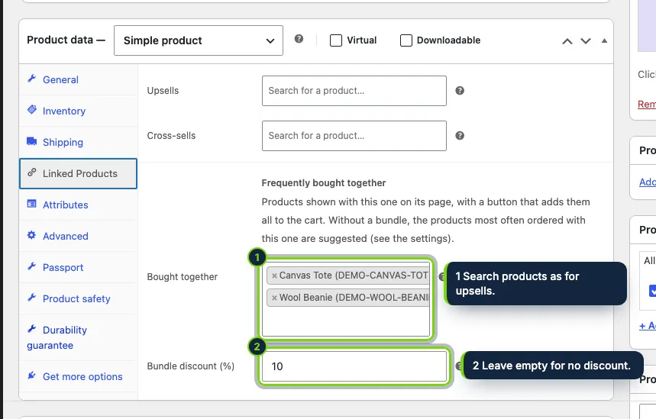This screenshot has width=656, height=419.
Task: Open the Shipping tab
Action: [78, 142]
